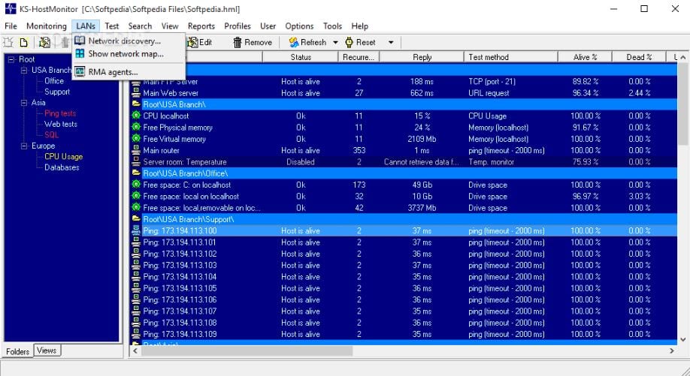Image resolution: width=690 pixels, height=376 pixels.
Task: Click the trash can Remove icon
Action: click(238, 42)
